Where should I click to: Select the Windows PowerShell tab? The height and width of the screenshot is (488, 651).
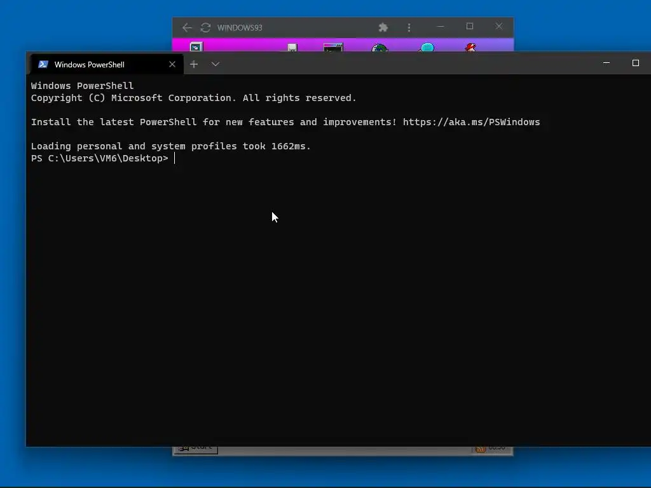(x=107, y=64)
